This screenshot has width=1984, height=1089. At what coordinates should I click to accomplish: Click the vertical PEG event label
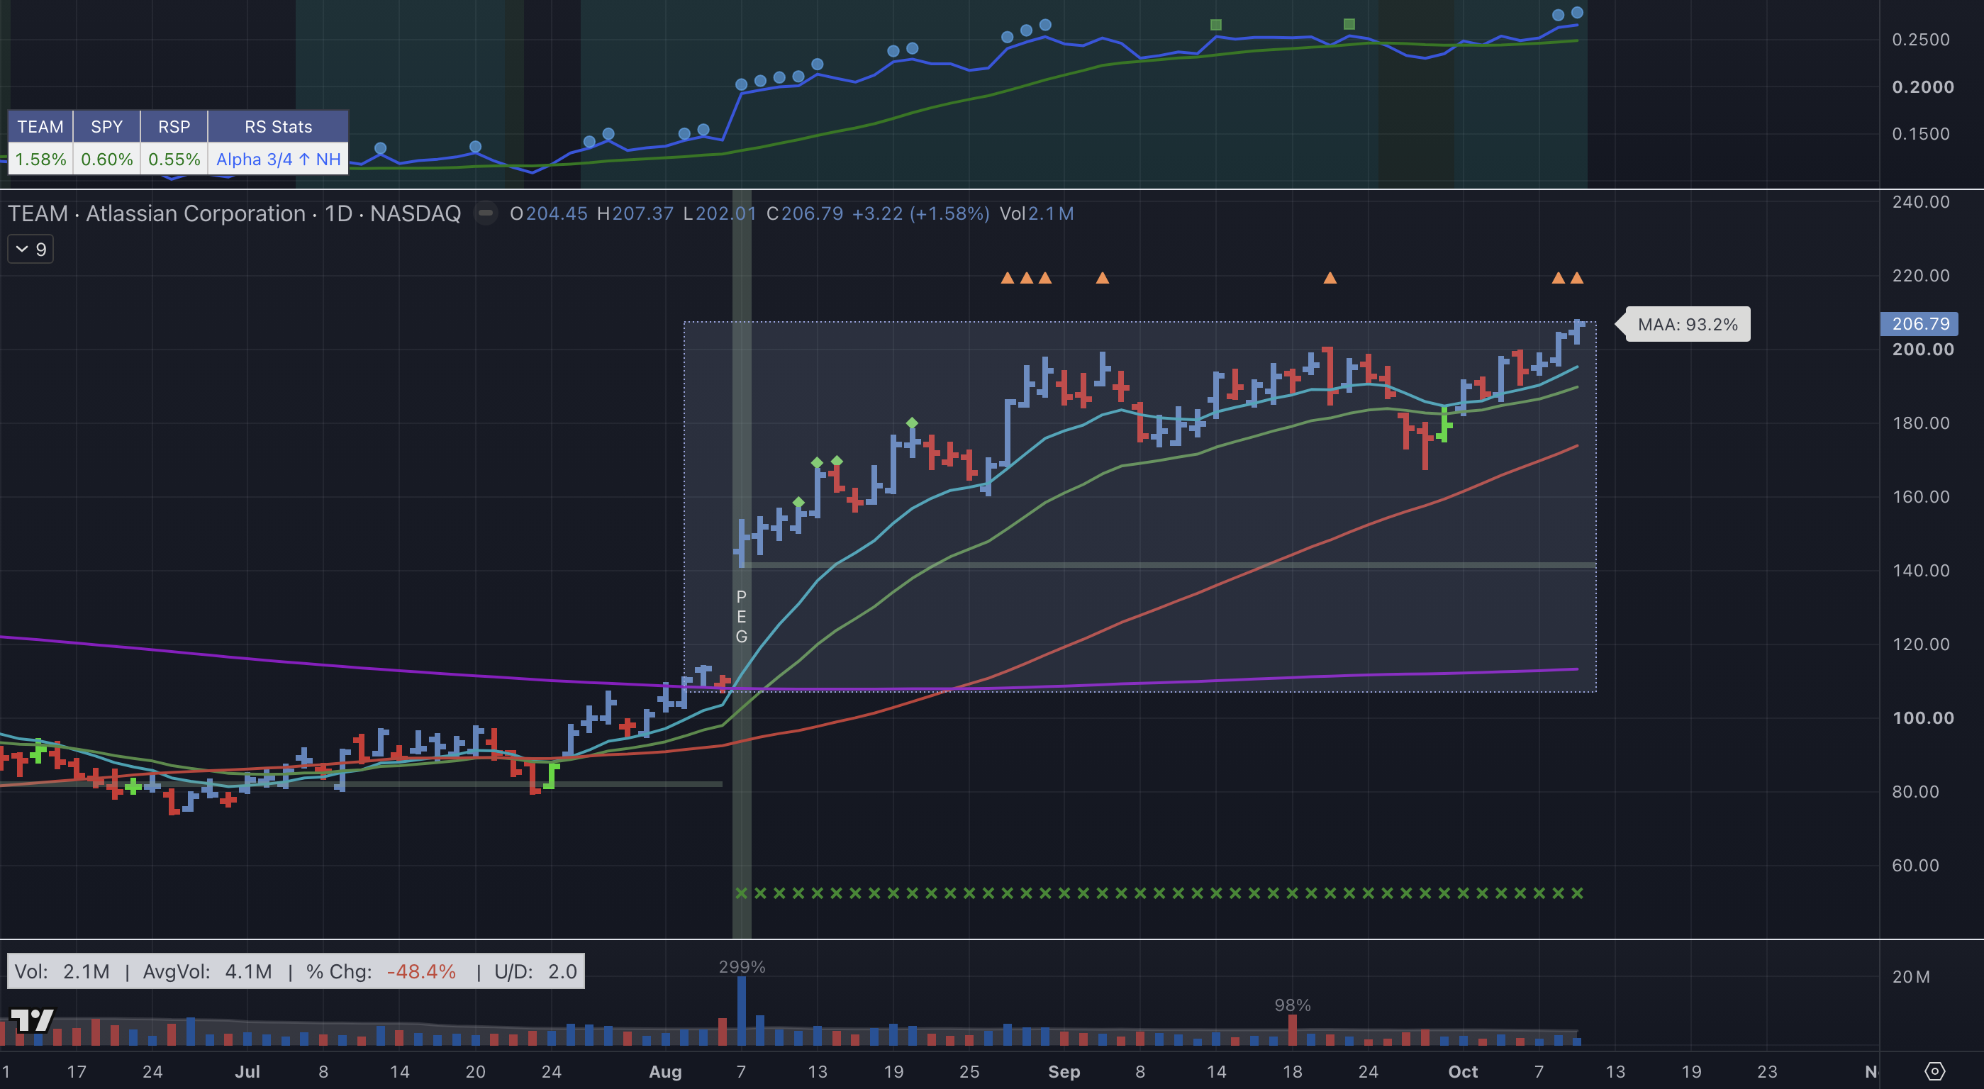741,616
